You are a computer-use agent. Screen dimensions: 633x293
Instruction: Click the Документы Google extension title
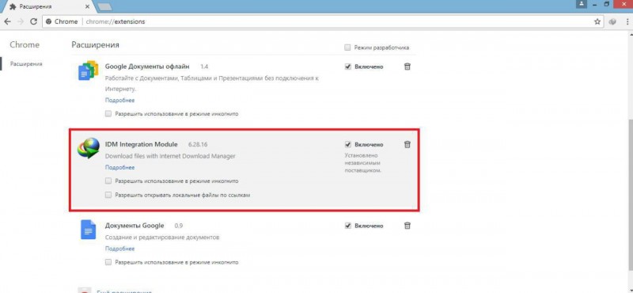point(135,226)
